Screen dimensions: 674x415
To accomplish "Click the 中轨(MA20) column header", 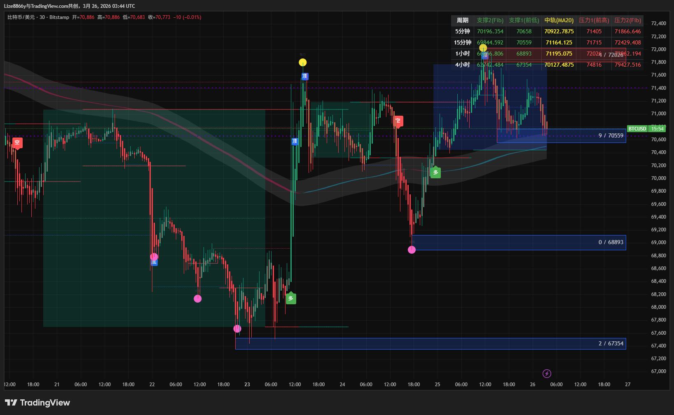I will 559,20.
